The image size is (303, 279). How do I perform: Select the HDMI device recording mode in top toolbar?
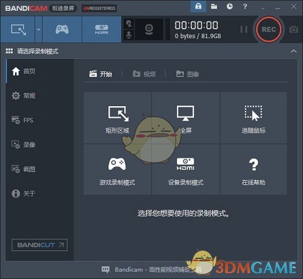click(102, 30)
